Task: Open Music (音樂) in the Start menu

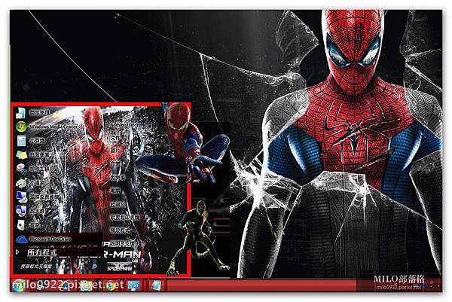Action: point(115,164)
